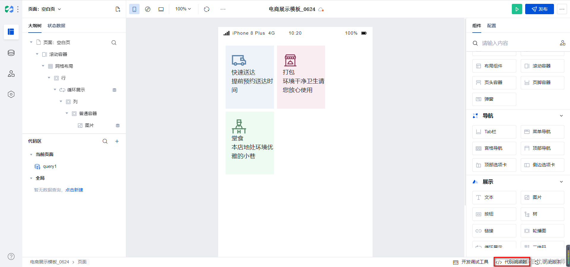The width and height of the screenshot is (570, 267).
Task: Choose the 文本 display component
Action: coord(494,197)
